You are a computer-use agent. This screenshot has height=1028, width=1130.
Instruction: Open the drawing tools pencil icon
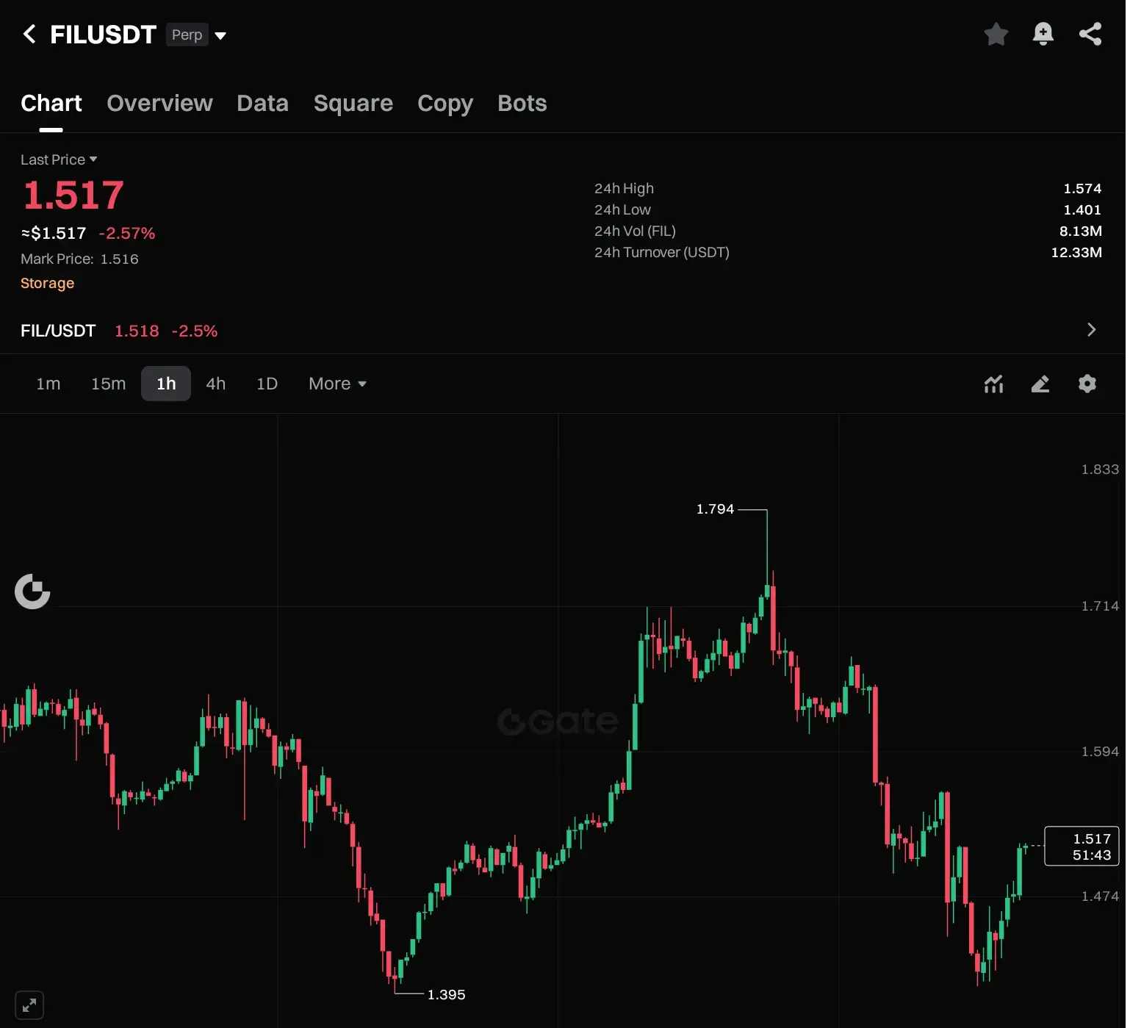(x=1040, y=384)
